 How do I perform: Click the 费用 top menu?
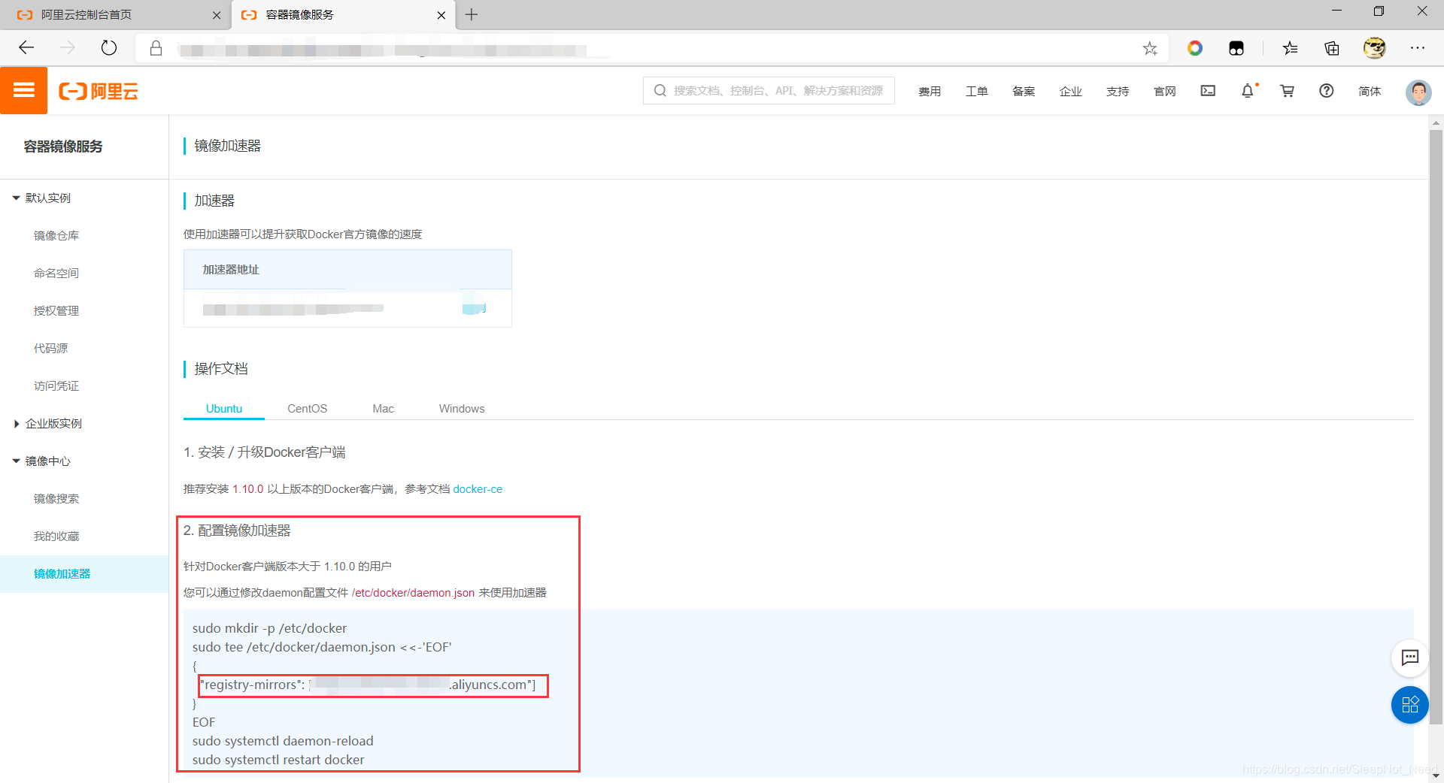[x=930, y=91]
